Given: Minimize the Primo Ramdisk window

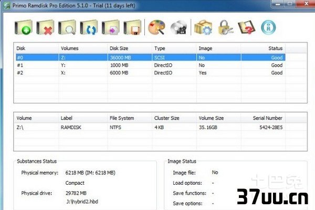Looking at the screenshot, I should (x=278, y=4).
